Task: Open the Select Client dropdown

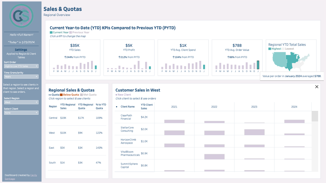Action: tap(21, 113)
